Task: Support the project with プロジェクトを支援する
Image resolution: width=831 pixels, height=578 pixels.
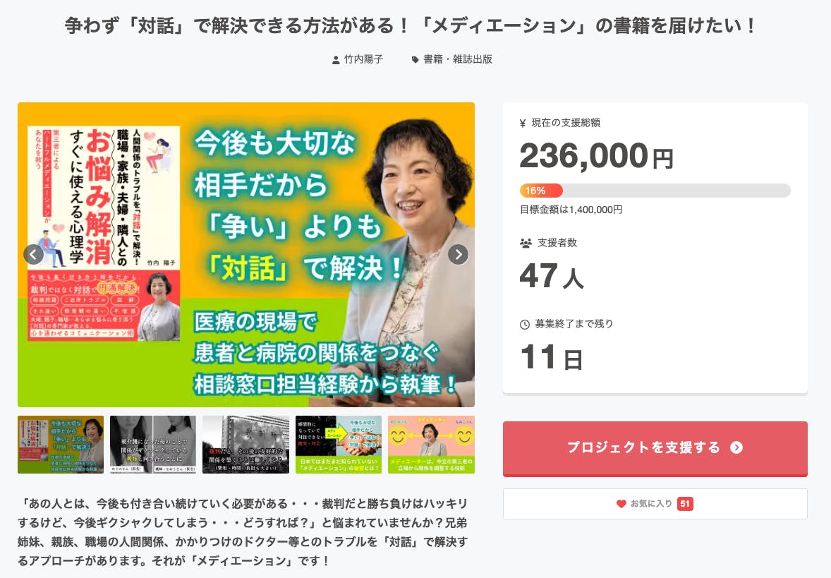Action: [x=655, y=448]
